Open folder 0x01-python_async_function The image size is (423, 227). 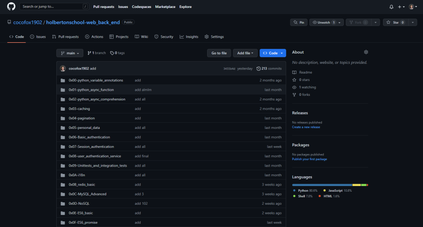(91, 90)
